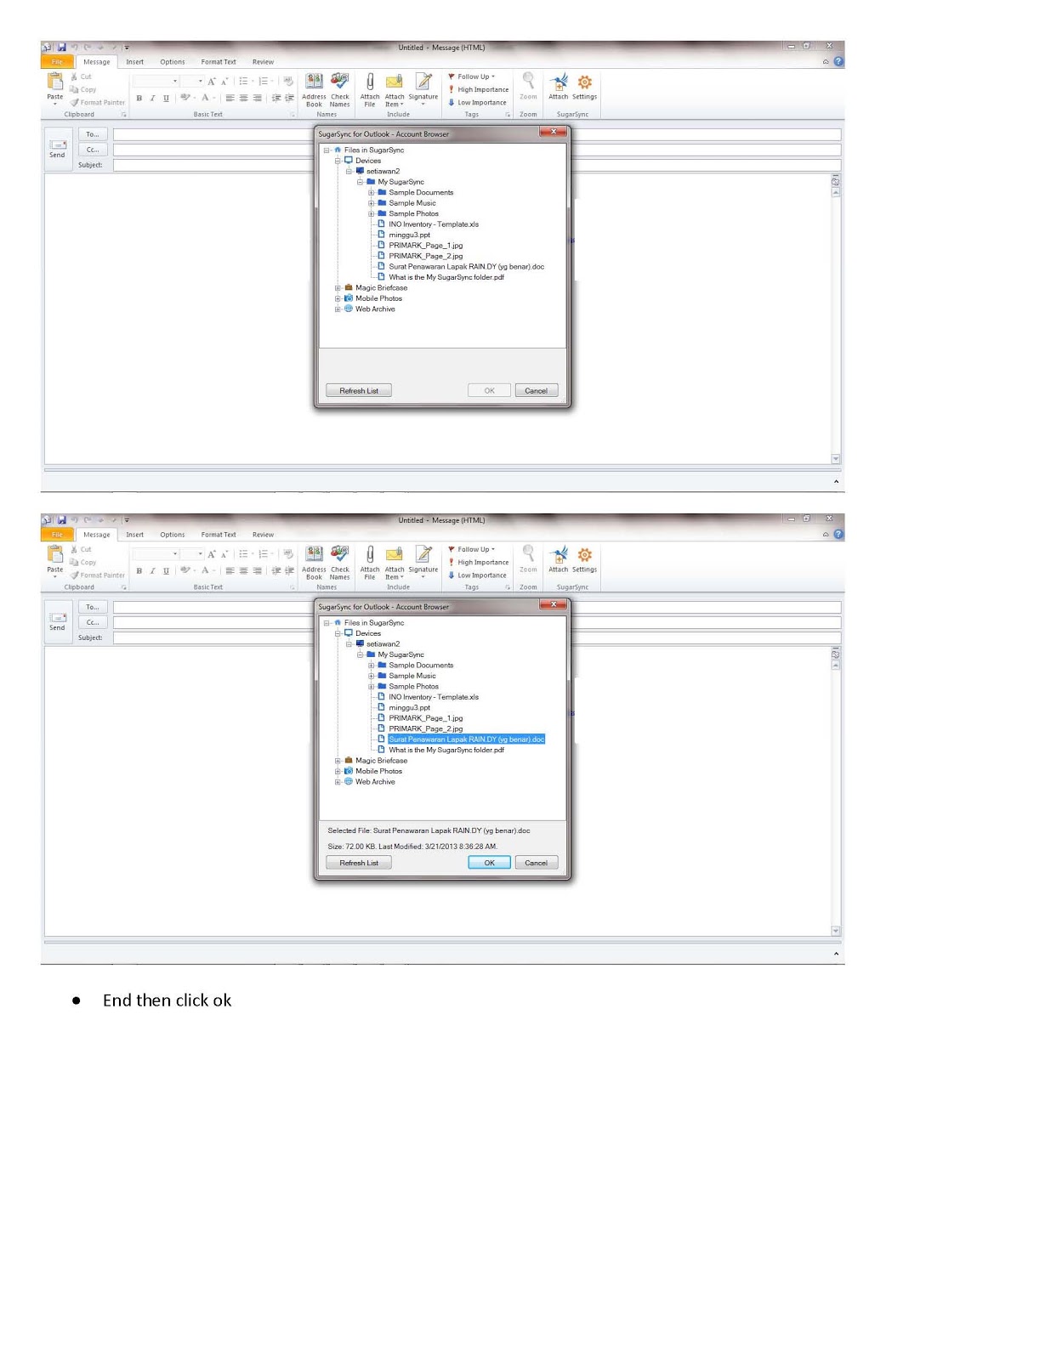The image size is (1051, 1360).
Task: Collapse Devices node in lower dialog
Action: click(x=338, y=634)
